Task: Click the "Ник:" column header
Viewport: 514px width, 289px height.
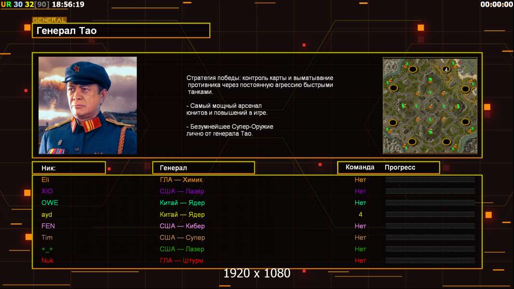Action: (x=68, y=168)
